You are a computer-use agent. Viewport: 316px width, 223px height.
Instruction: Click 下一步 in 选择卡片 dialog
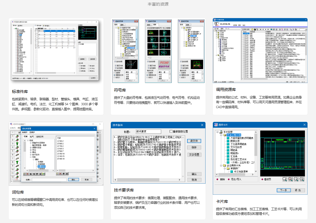coord(283,190)
